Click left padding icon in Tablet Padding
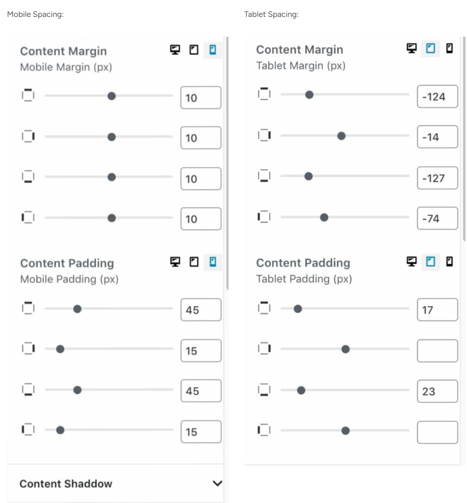 pyautogui.click(x=264, y=430)
